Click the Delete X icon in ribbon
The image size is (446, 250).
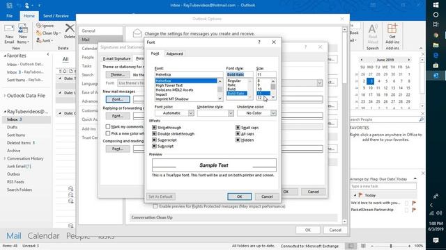click(x=70, y=28)
